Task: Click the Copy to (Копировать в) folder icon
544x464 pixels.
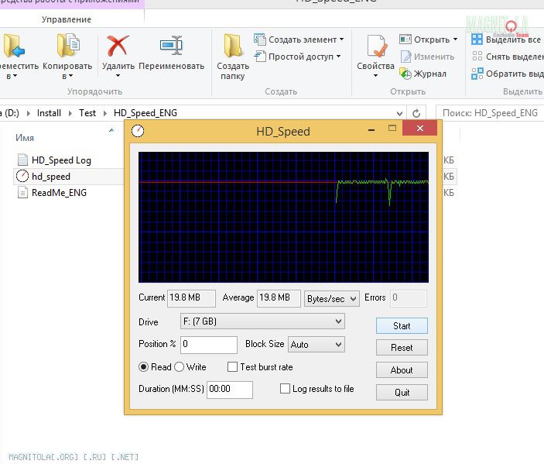Action: (x=68, y=45)
